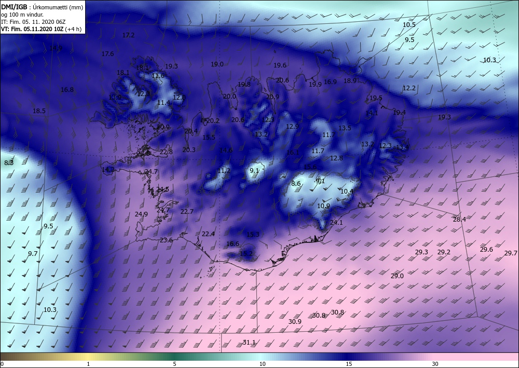Click the 10.9 value on the glacier
This screenshot has height=368, width=519.
click(323, 206)
